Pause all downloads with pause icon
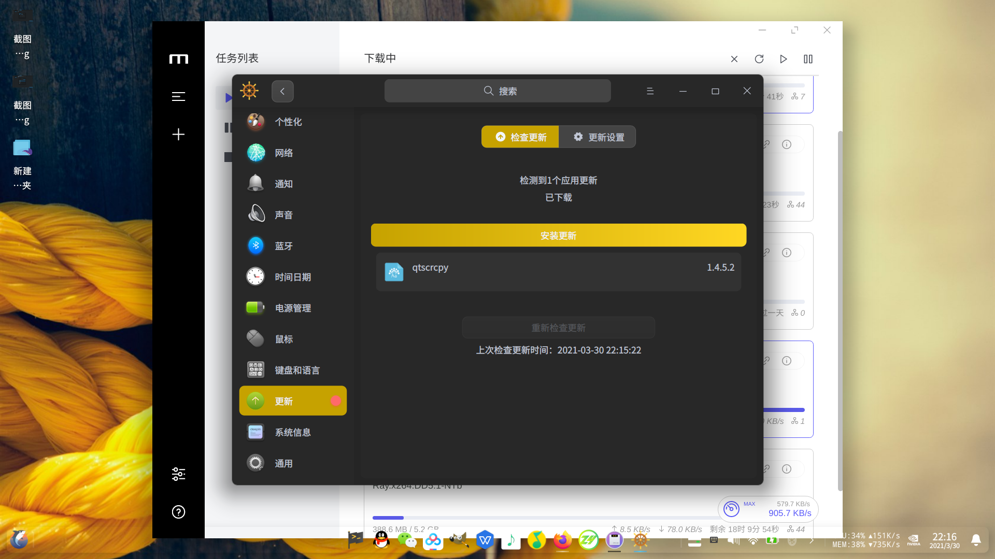Image resolution: width=995 pixels, height=559 pixels. coord(808,59)
